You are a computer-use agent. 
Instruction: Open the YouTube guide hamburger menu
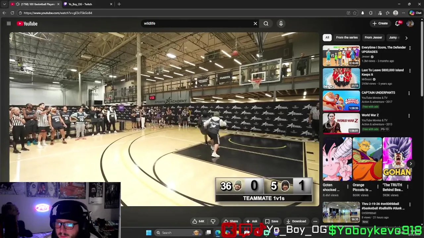click(x=9, y=23)
